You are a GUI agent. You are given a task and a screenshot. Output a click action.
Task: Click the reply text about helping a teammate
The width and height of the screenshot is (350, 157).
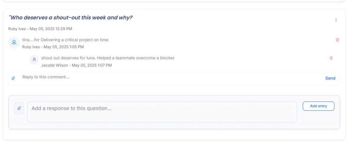click(108, 58)
